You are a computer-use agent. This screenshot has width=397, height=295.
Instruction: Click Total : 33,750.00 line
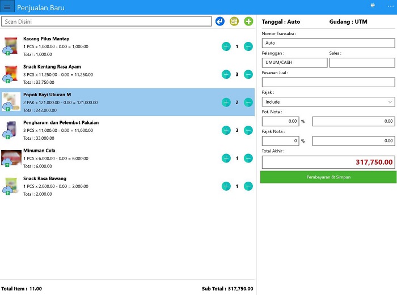pos(39,83)
